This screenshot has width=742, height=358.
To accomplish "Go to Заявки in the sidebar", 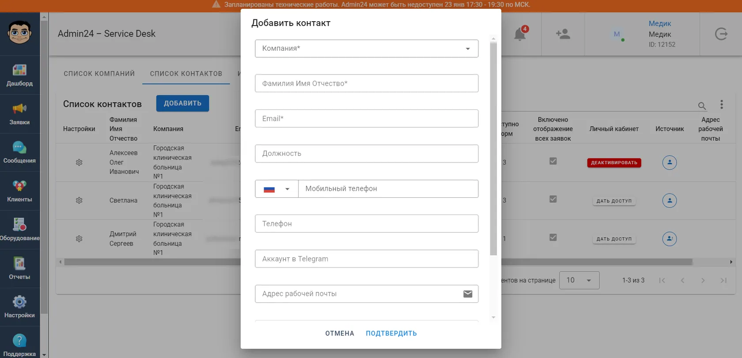I will [x=19, y=114].
